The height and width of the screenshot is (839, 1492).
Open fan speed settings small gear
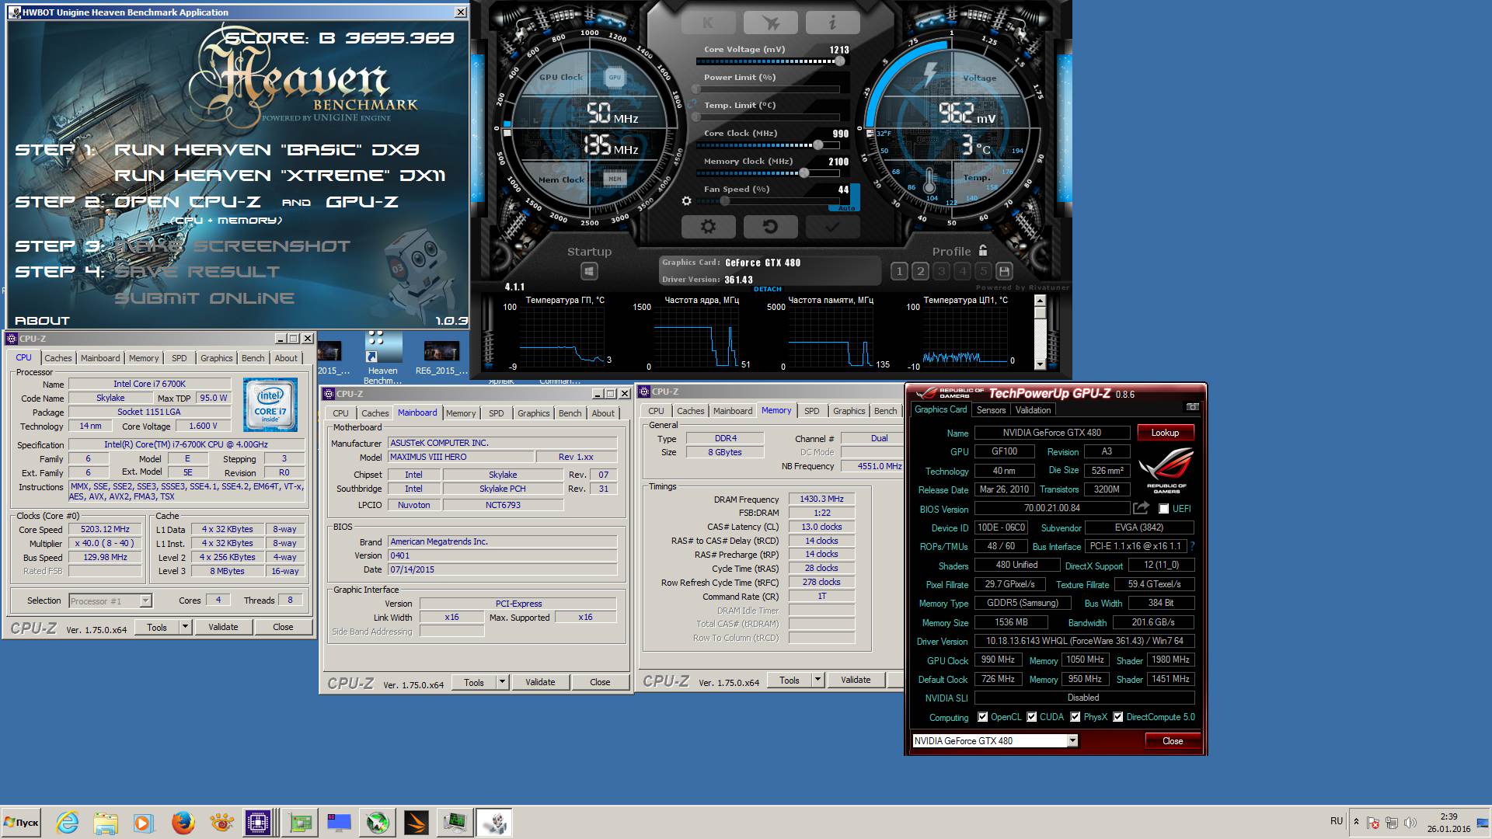pyautogui.click(x=686, y=200)
